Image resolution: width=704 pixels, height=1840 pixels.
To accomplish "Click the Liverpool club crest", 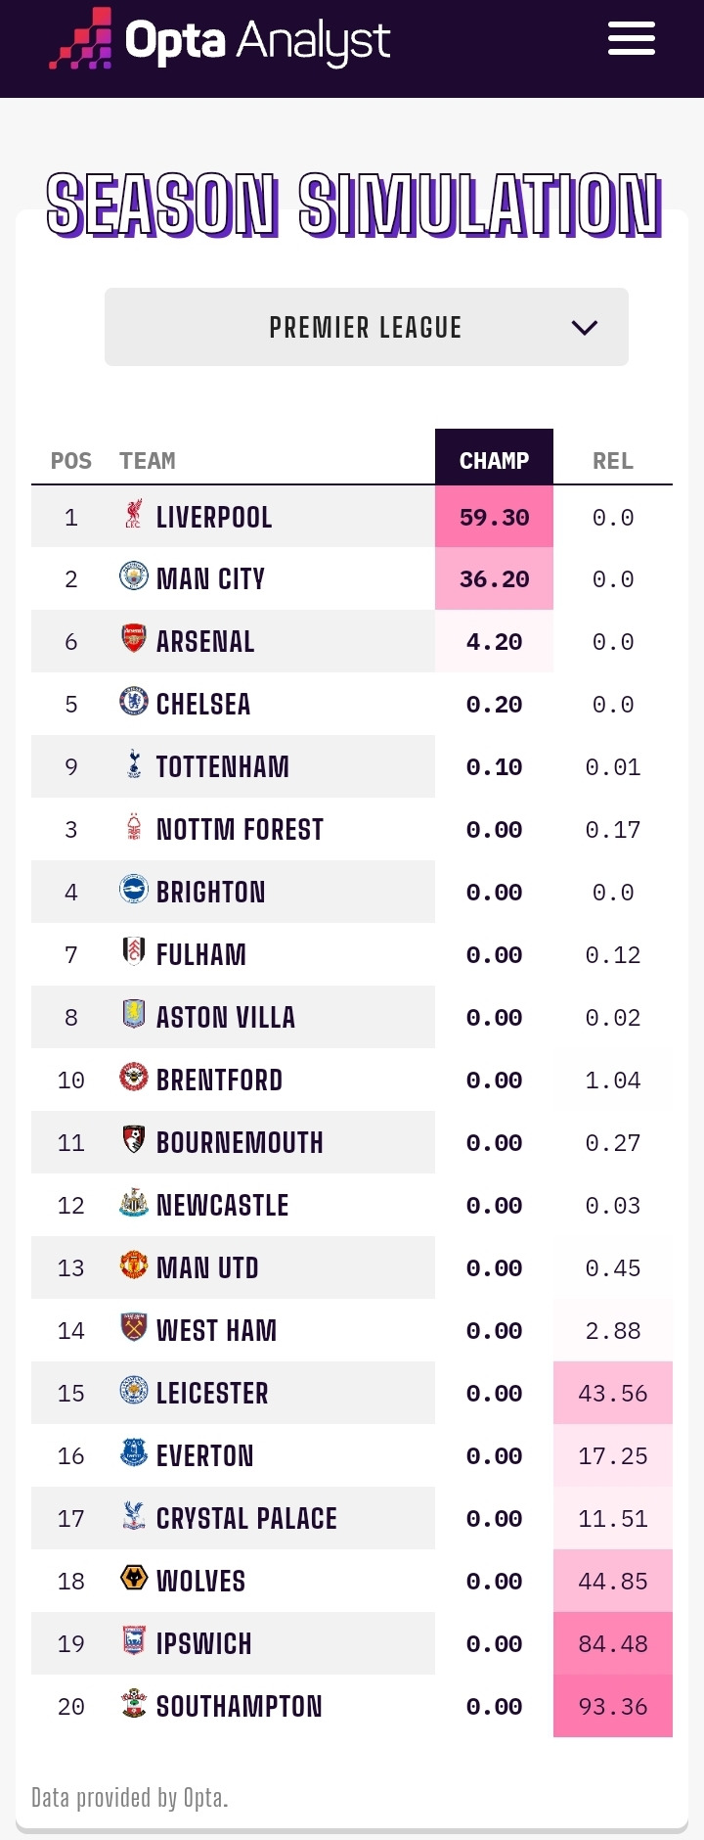I will [134, 514].
